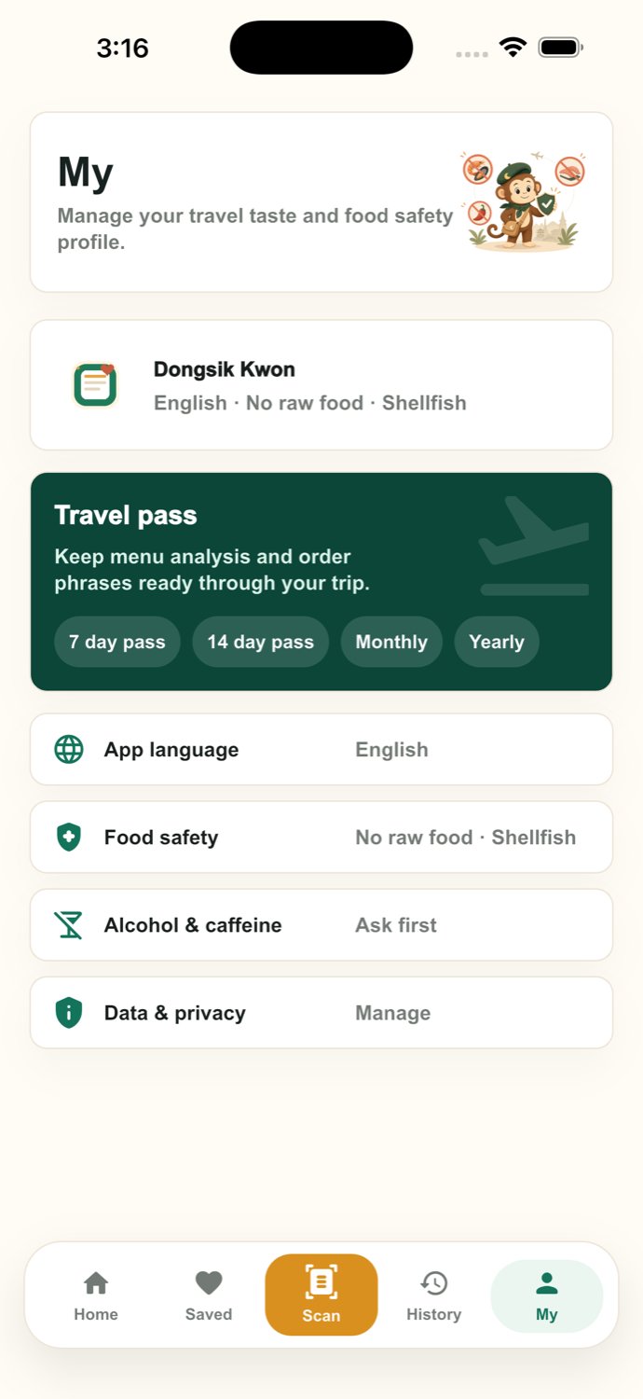Open the Saved tab with heart icon
Screen dimensions: 643x1399
(x=209, y=1295)
